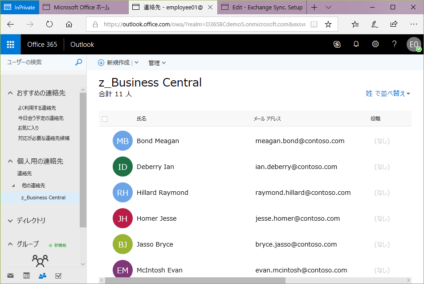Open the reading view book icon
Screen dimensions: 424x284
314,25
